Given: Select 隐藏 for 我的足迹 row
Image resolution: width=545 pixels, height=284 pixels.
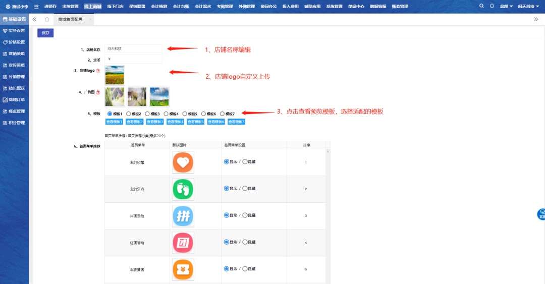Looking at the screenshot, I should [x=245, y=188].
